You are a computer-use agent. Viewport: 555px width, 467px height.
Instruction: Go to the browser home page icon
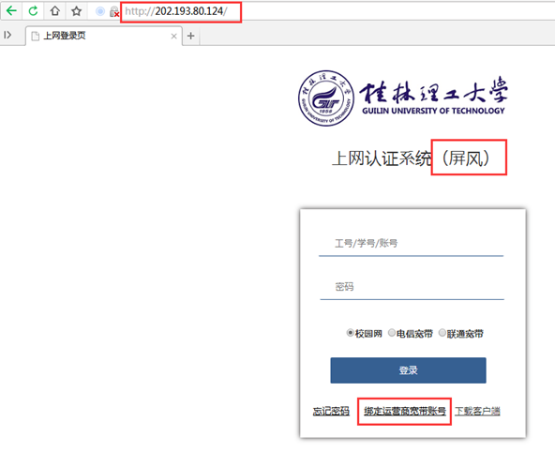[55, 11]
